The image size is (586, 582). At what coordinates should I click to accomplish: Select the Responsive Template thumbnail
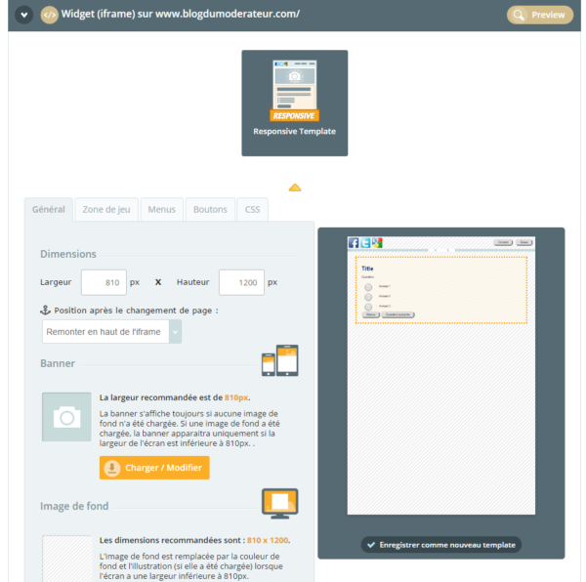click(x=294, y=102)
